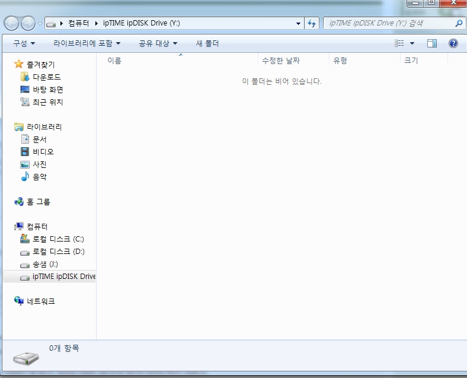Sort by the 이름 column header
Screen dimensions: 467x378
[x=178, y=61]
